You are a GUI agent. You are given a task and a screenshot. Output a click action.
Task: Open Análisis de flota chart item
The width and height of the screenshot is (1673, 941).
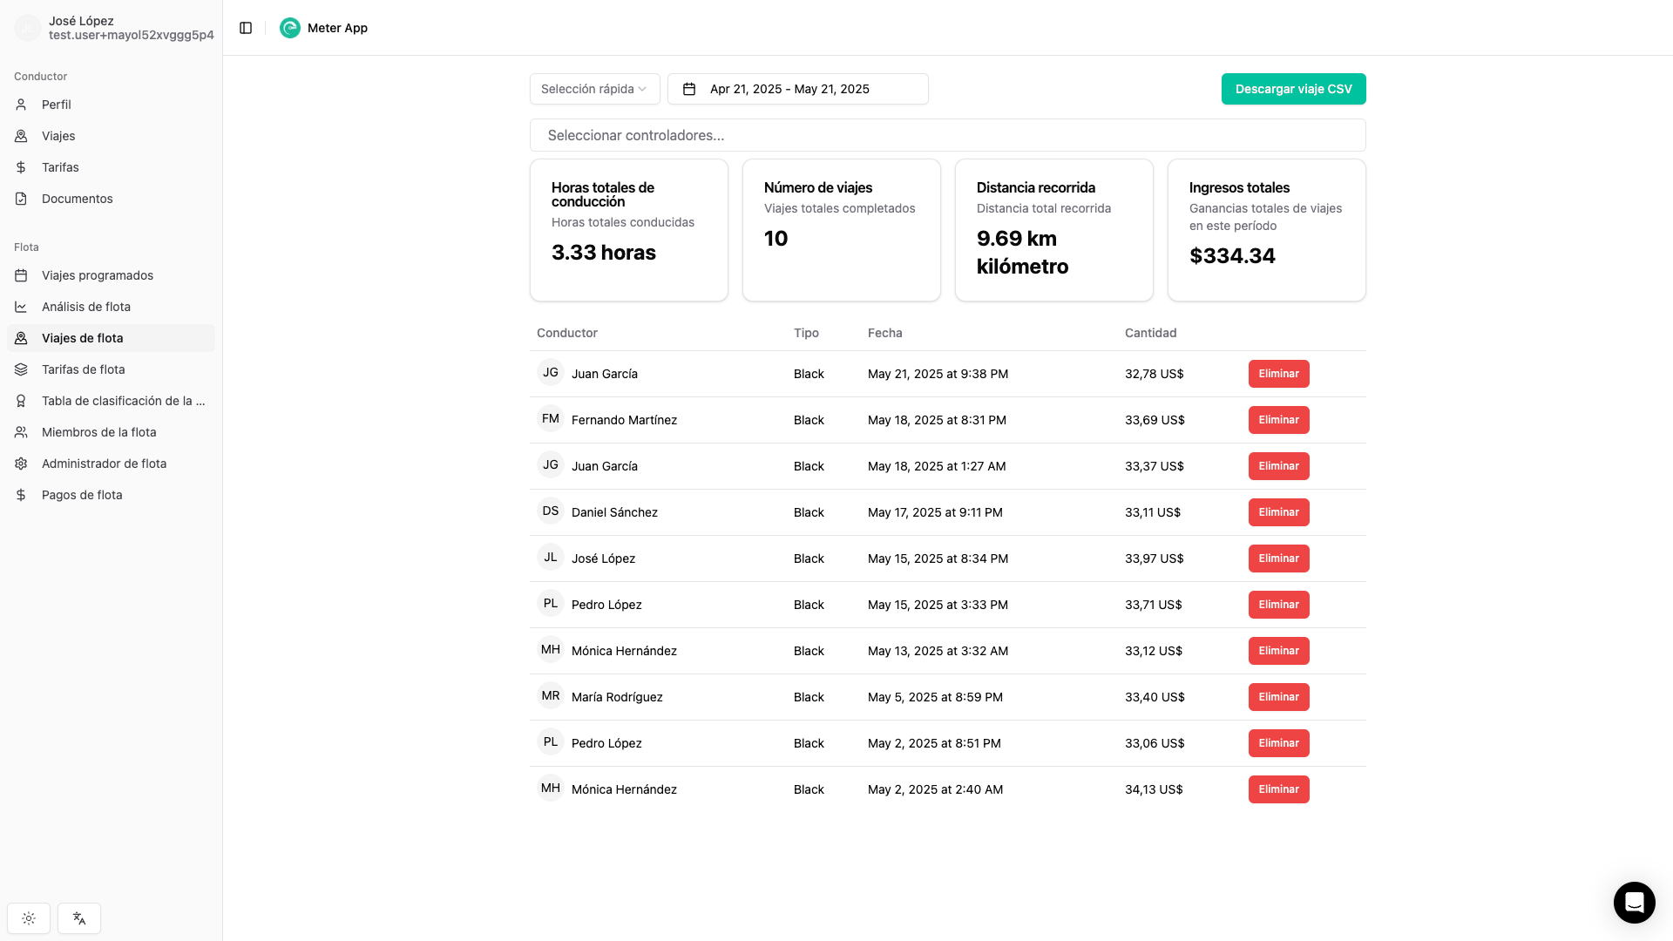pyautogui.click(x=85, y=307)
